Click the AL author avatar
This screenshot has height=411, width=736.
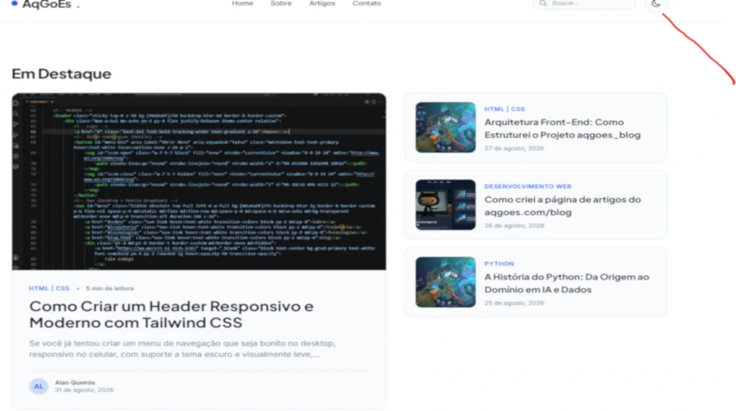click(x=39, y=386)
